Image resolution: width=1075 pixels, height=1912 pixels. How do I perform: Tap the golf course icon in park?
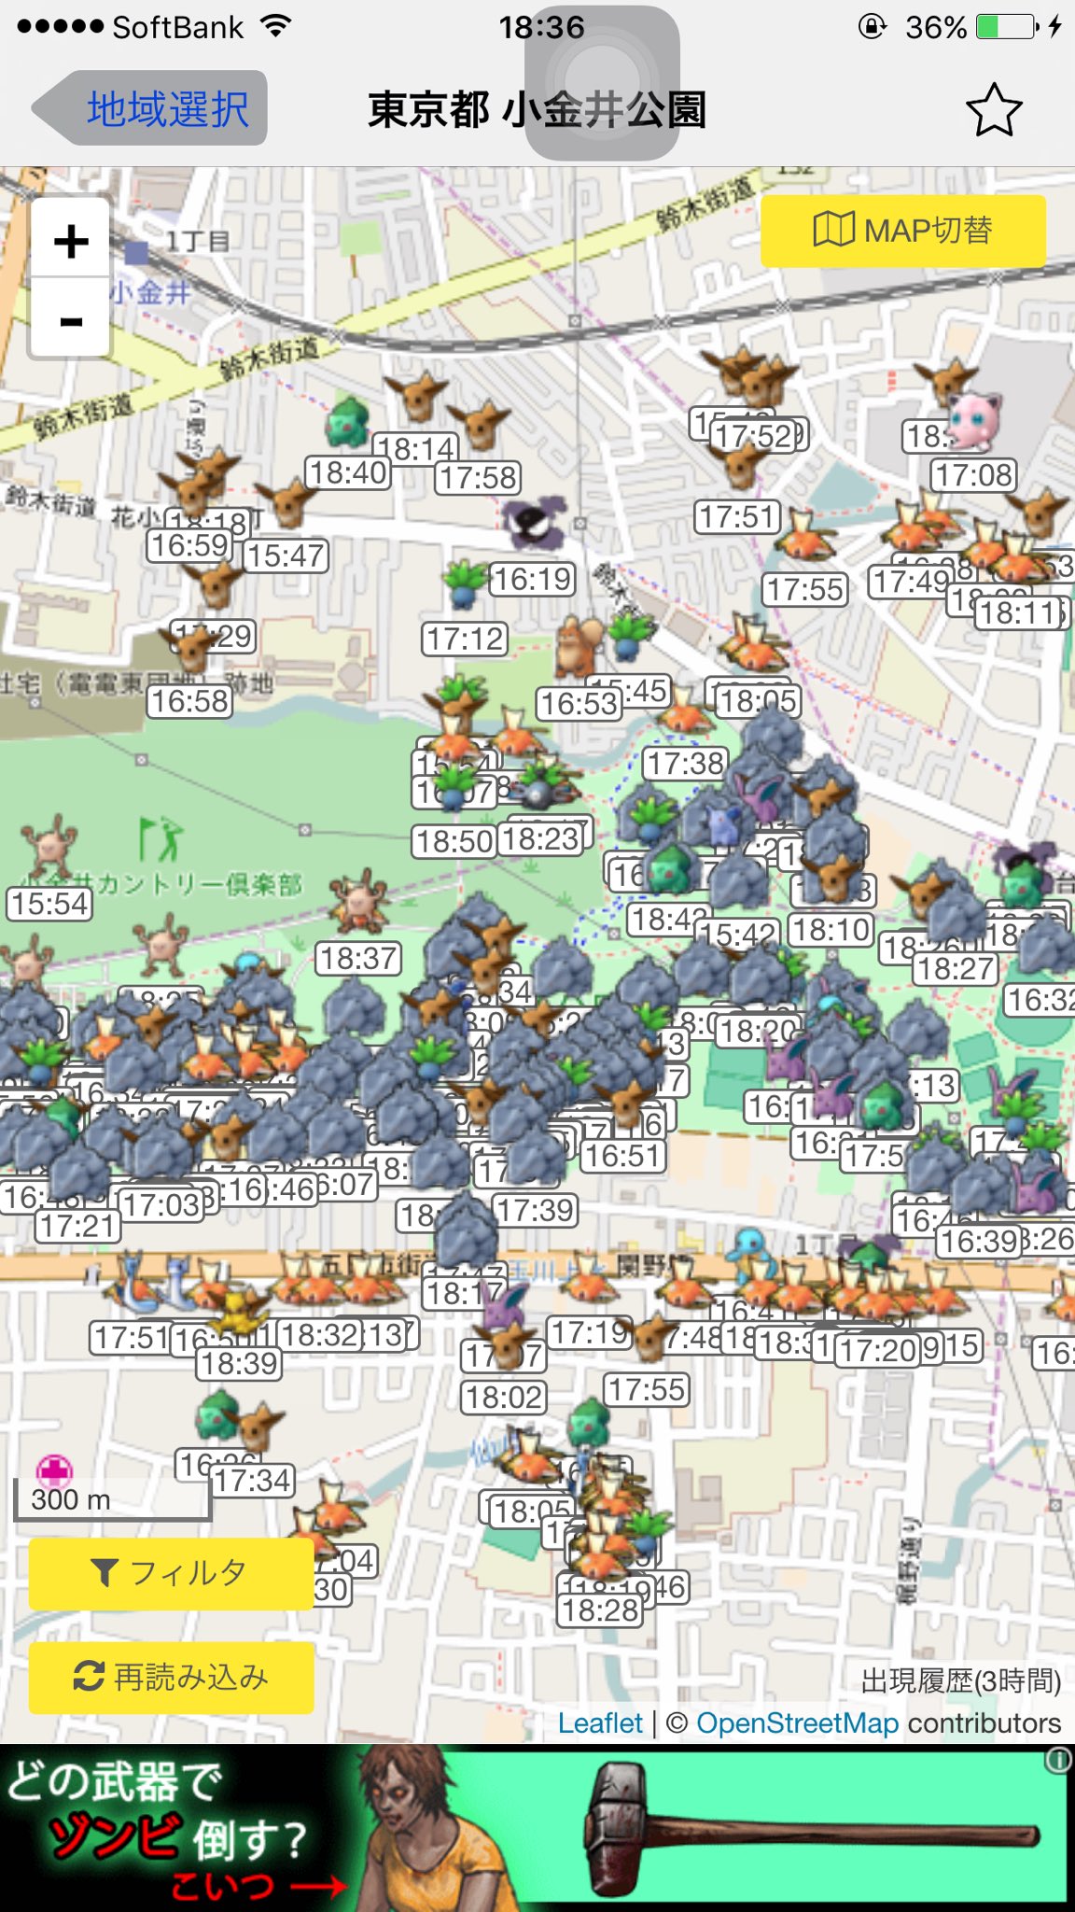point(161,837)
